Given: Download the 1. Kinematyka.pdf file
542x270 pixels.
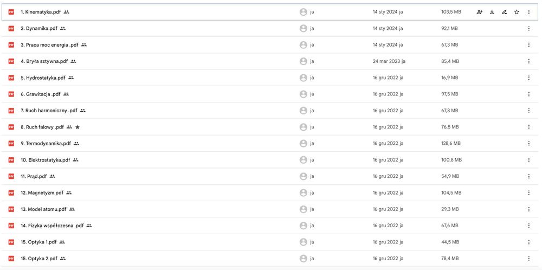Looking at the screenshot, I should (492, 12).
